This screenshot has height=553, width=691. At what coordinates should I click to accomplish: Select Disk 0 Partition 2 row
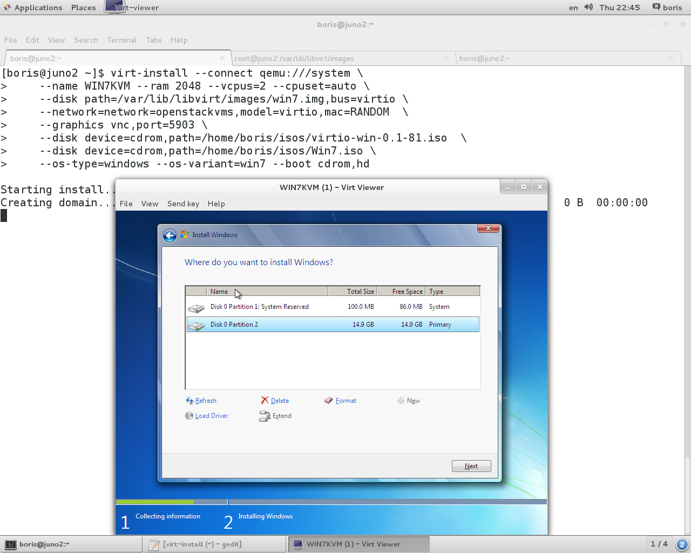333,325
